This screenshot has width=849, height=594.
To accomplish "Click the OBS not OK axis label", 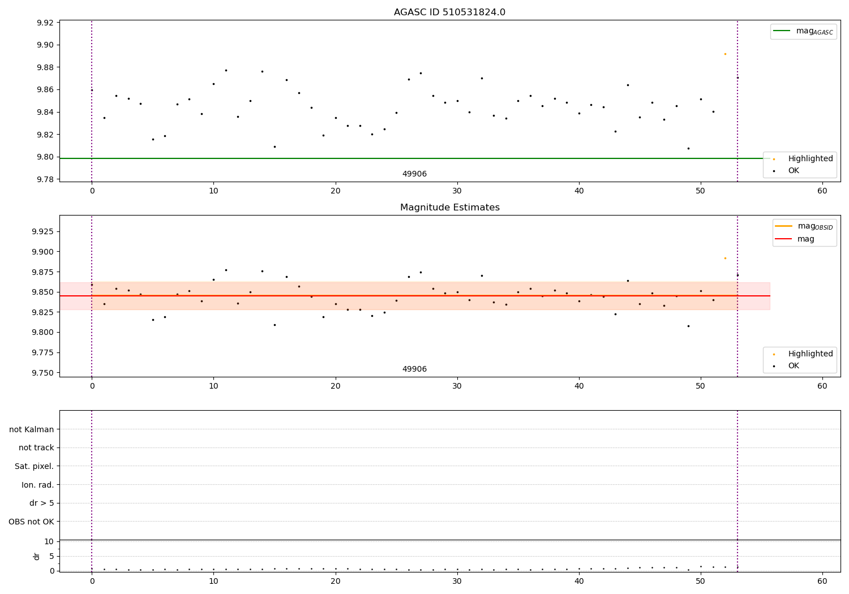I will tap(31, 522).
